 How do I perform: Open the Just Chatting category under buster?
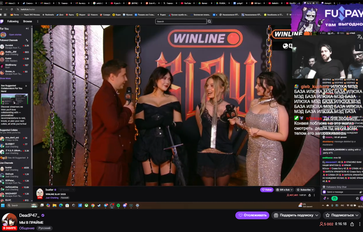[x=52, y=198]
